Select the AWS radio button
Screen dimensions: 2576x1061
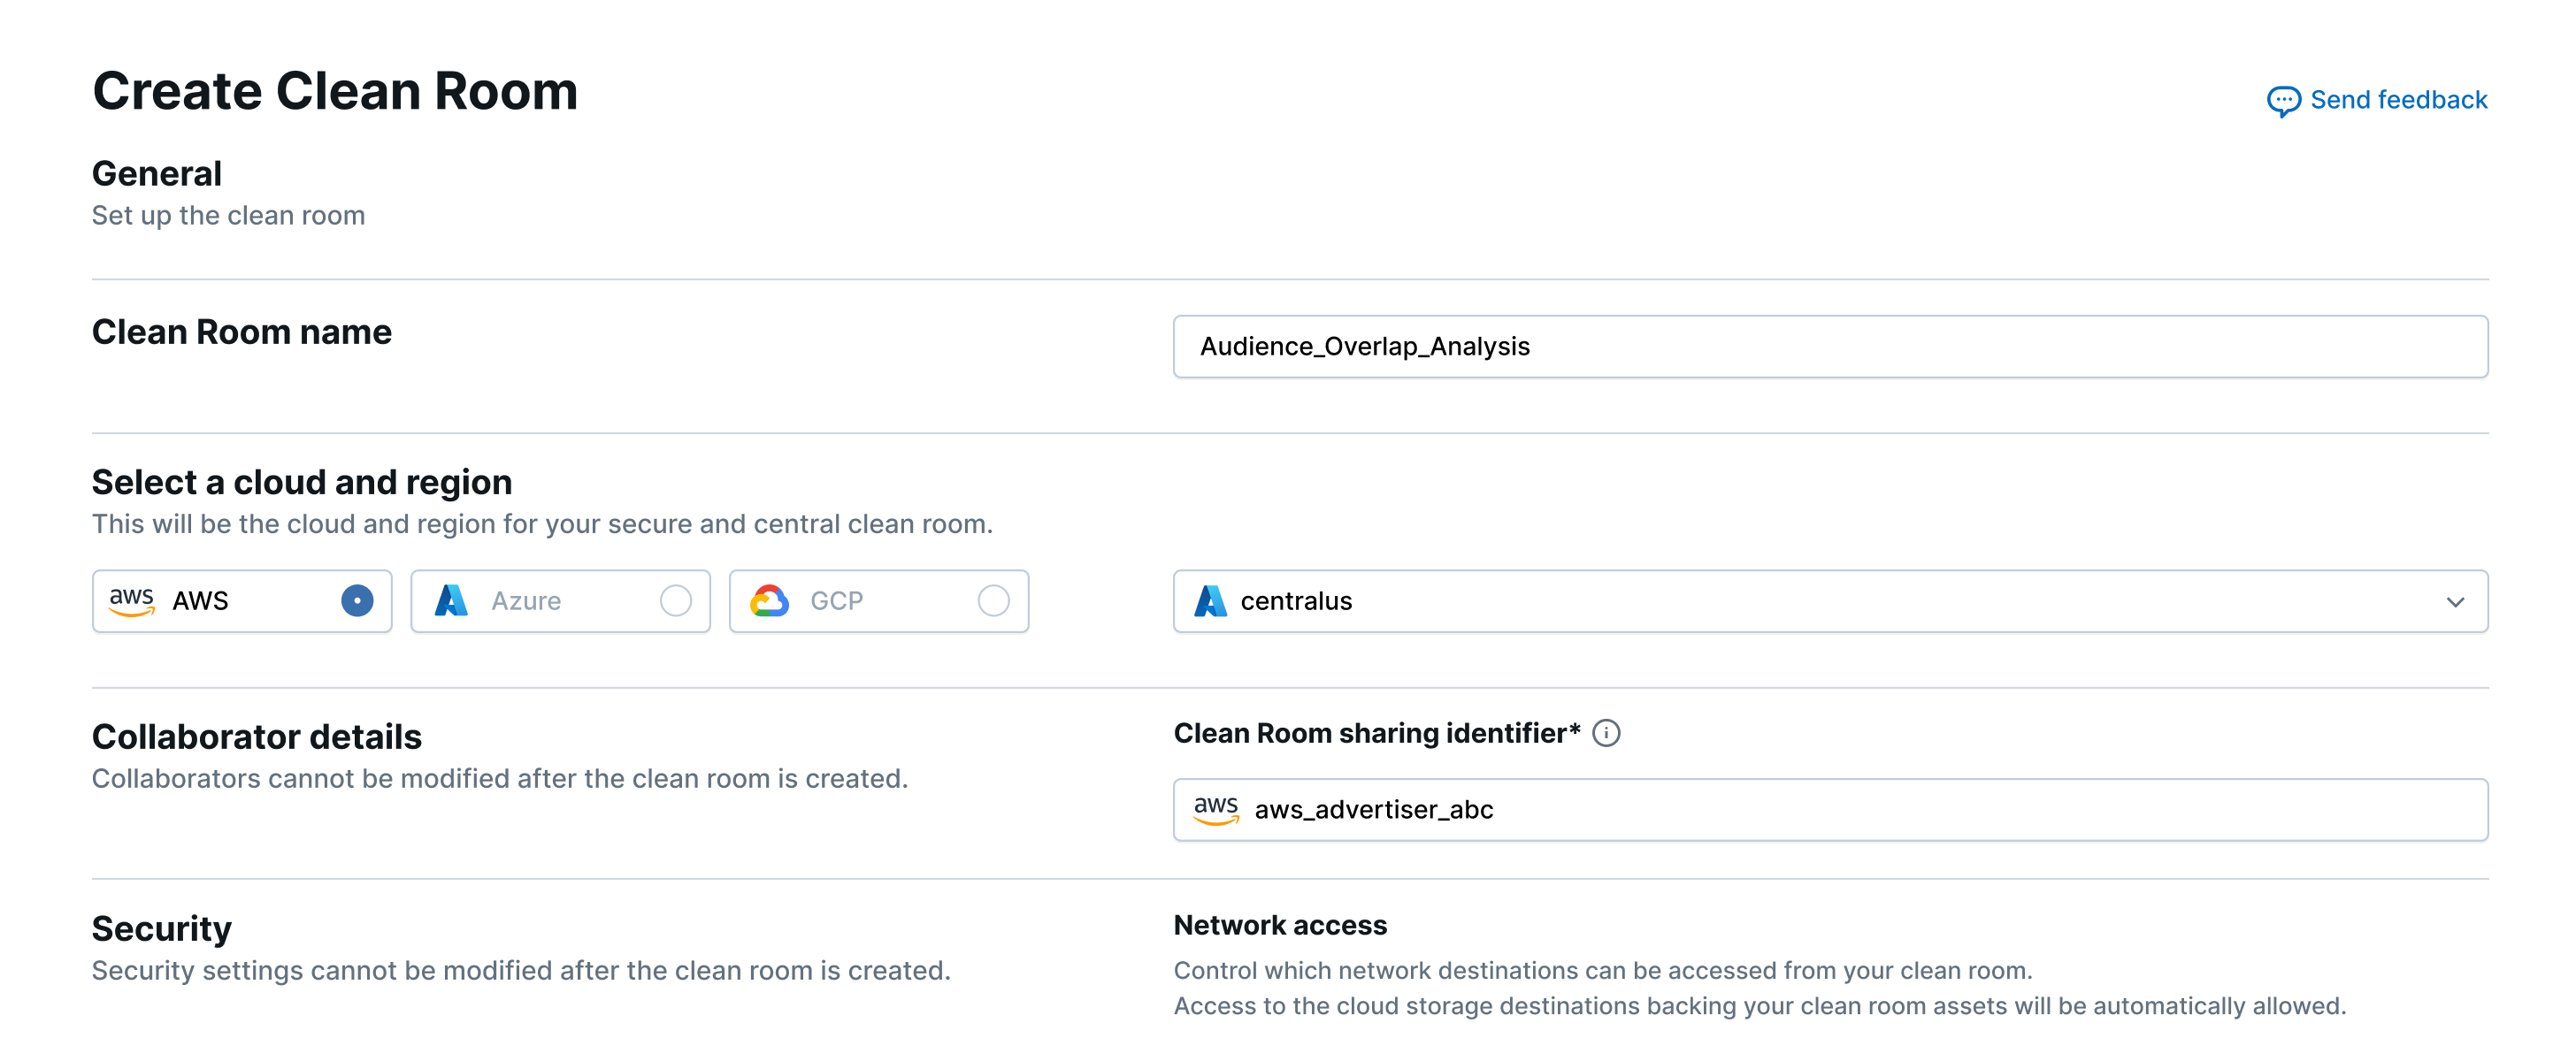click(357, 601)
